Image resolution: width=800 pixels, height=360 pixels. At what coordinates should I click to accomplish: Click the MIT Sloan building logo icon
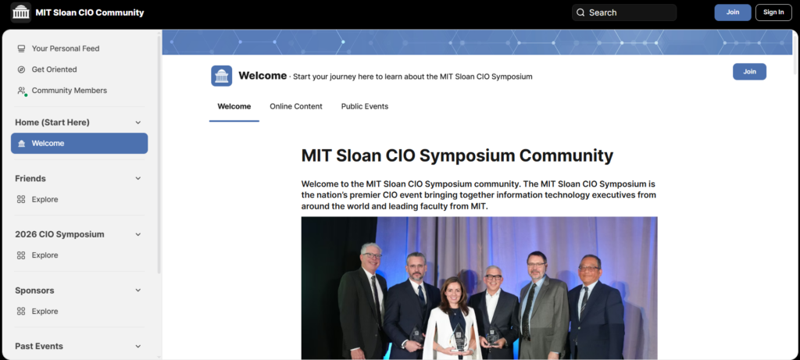(21, 12)
